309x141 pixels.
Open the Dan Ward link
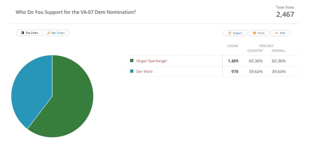point(144,71)
